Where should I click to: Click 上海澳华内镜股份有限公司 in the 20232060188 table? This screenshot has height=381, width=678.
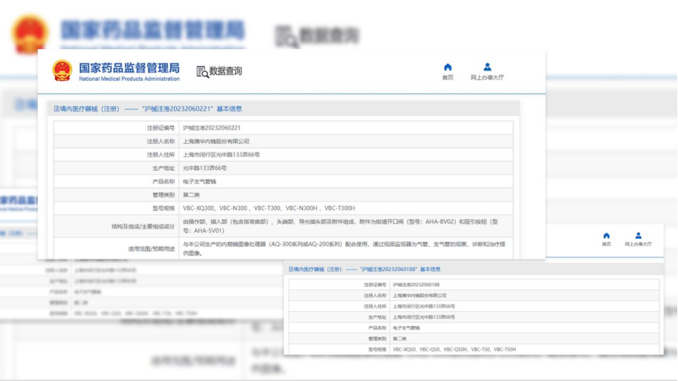coord(419,296)
